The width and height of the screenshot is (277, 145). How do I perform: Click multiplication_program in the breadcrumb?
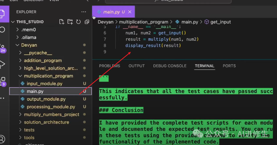coord(144,22)
